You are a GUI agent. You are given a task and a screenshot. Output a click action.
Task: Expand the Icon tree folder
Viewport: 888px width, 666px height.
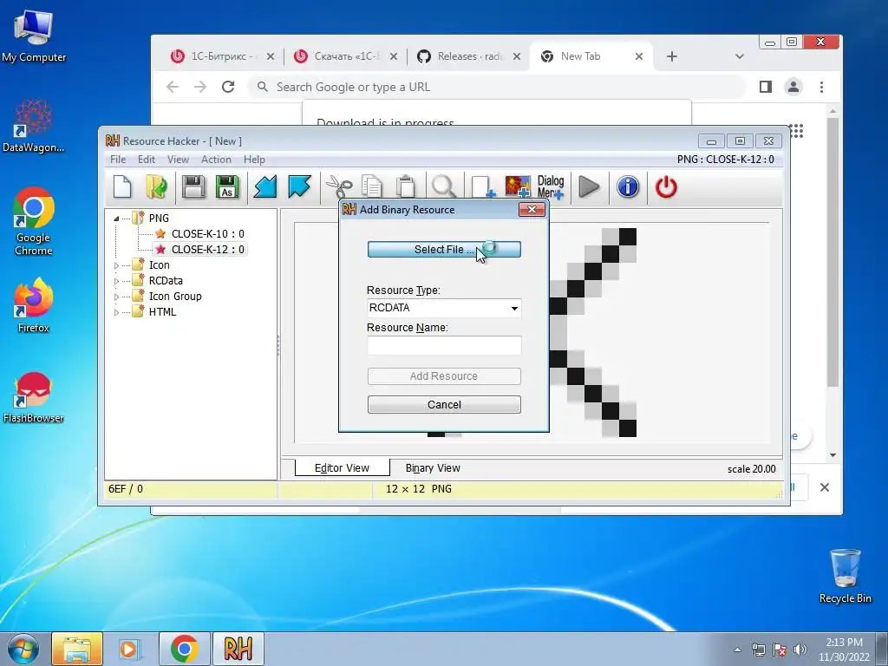[x=116, y=265]
